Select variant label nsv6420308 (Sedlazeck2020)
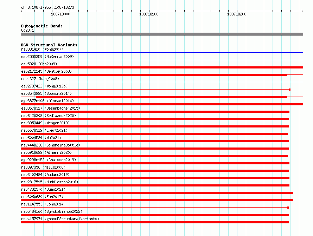The width and height of the screenshot is (313, 236). point(49,116)
